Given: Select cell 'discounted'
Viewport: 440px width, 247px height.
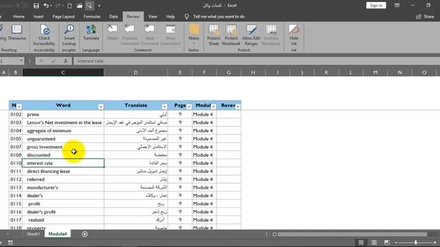Looking at the screenshot, I should click(63, 155).
